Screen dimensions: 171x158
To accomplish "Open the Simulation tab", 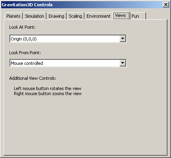I will [x=34, y=16].
